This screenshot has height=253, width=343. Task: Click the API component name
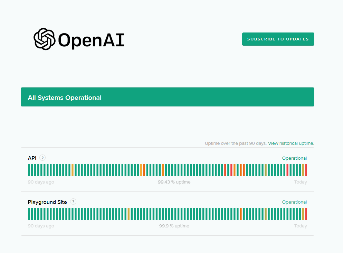pyautogui.click(x=32, y=158)
